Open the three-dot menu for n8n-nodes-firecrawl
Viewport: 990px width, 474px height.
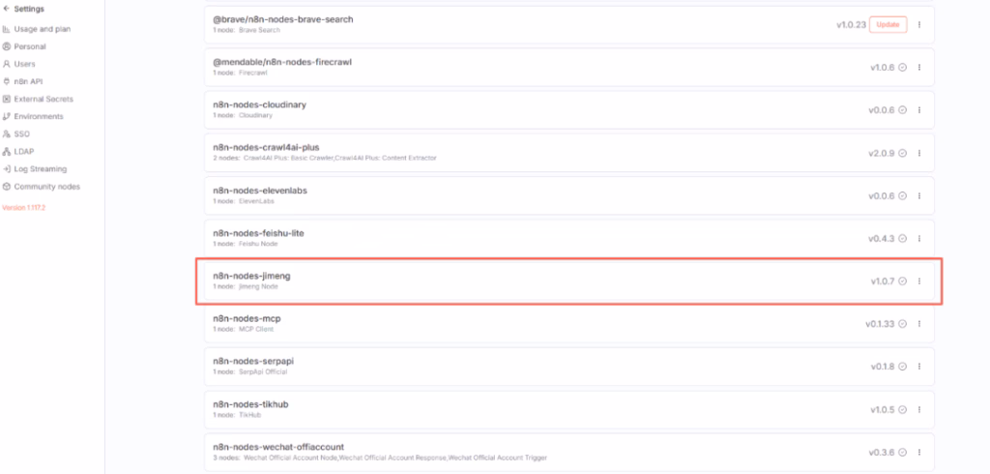pyautogui.click(x=918, y=68)
